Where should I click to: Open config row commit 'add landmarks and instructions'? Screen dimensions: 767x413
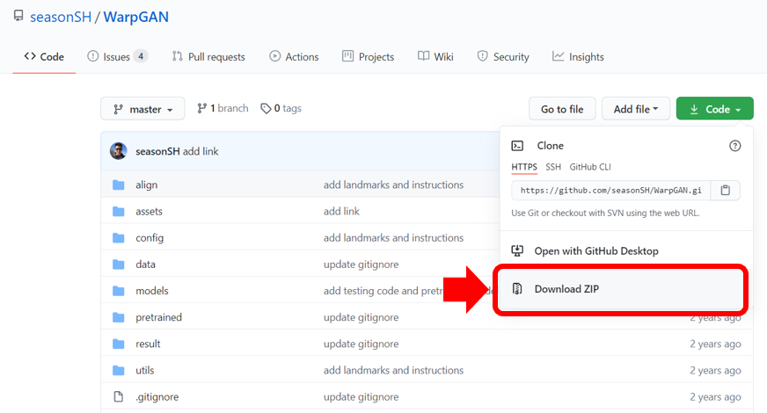[x=393, y=238]
